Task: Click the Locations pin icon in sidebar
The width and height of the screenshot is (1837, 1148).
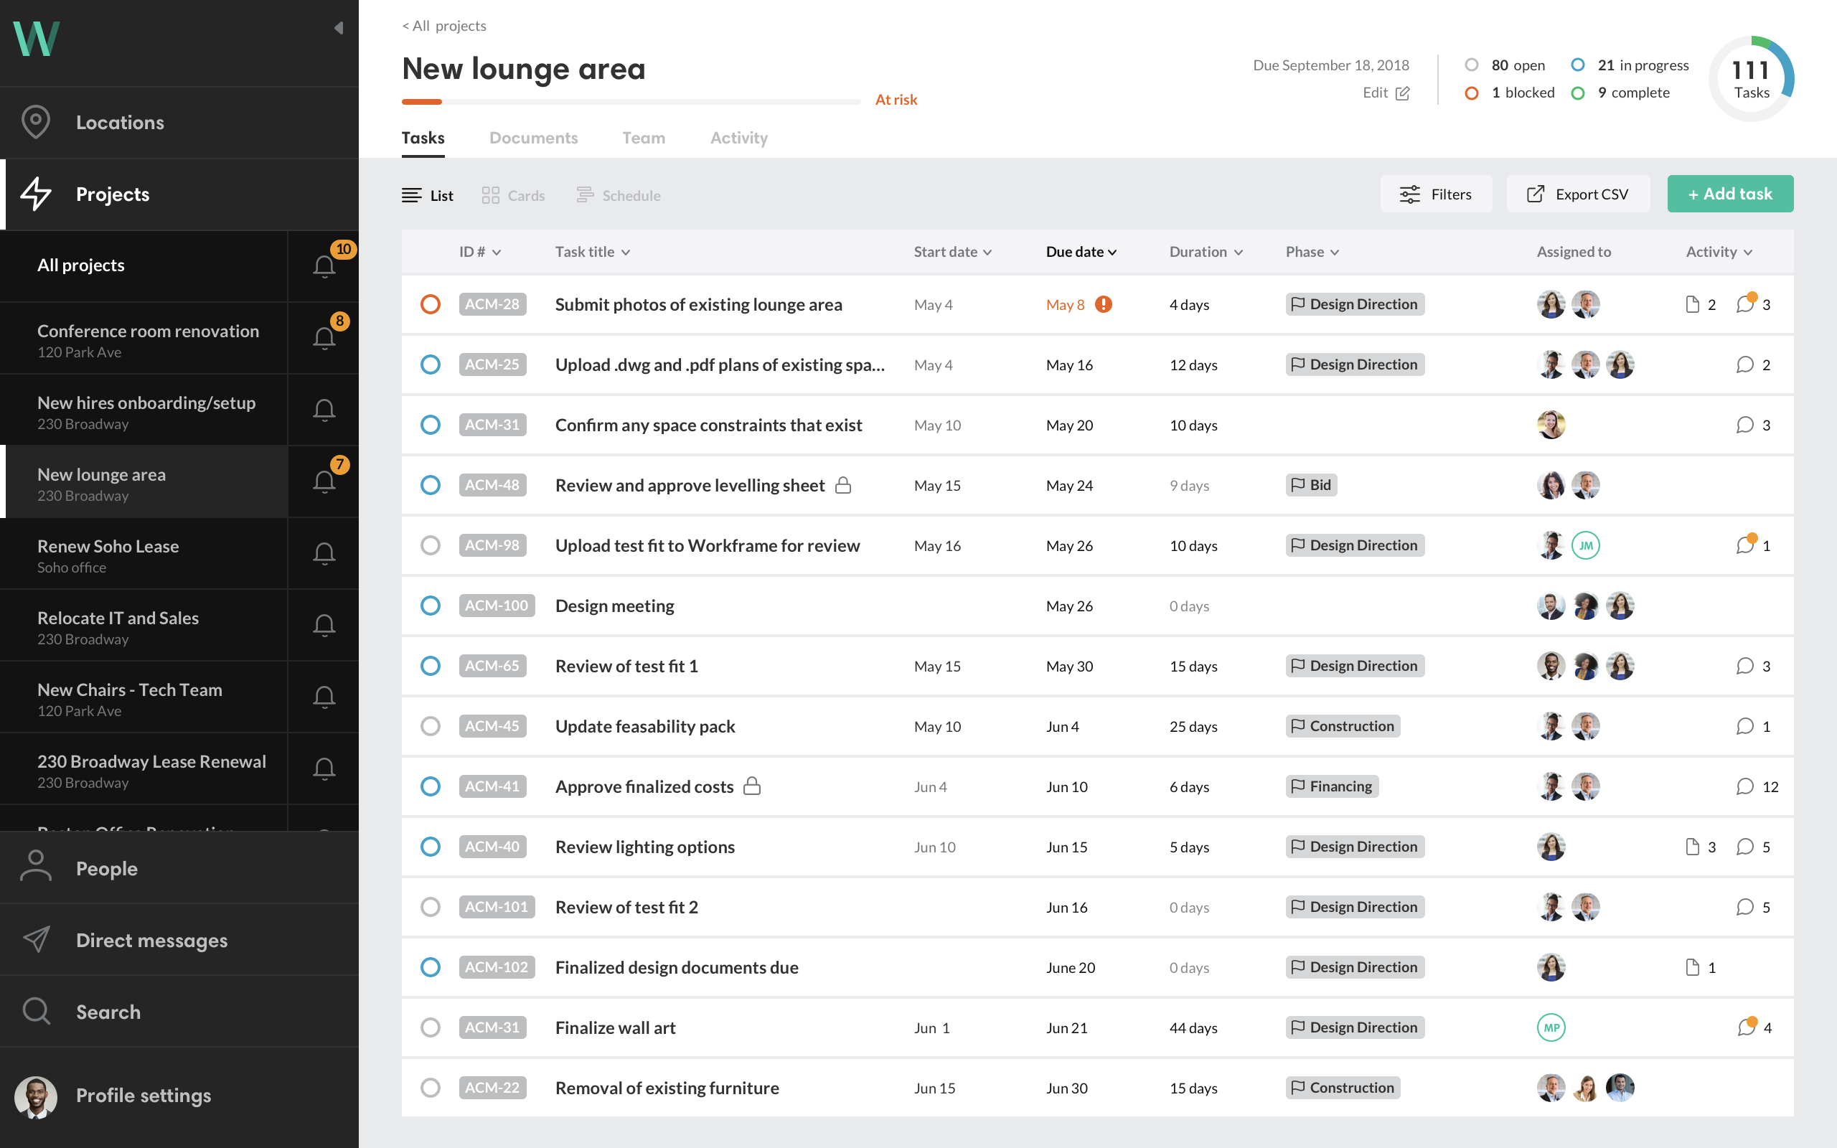Action: tap(36, 122)
